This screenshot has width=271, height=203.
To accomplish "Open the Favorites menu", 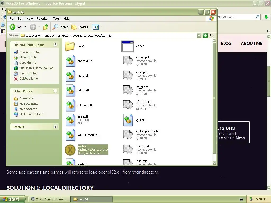I will click(x=43, y=19).
